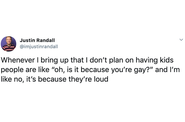Click the word 'and' before I'm
The image size is (185, 122).
[x=161, y=70]
